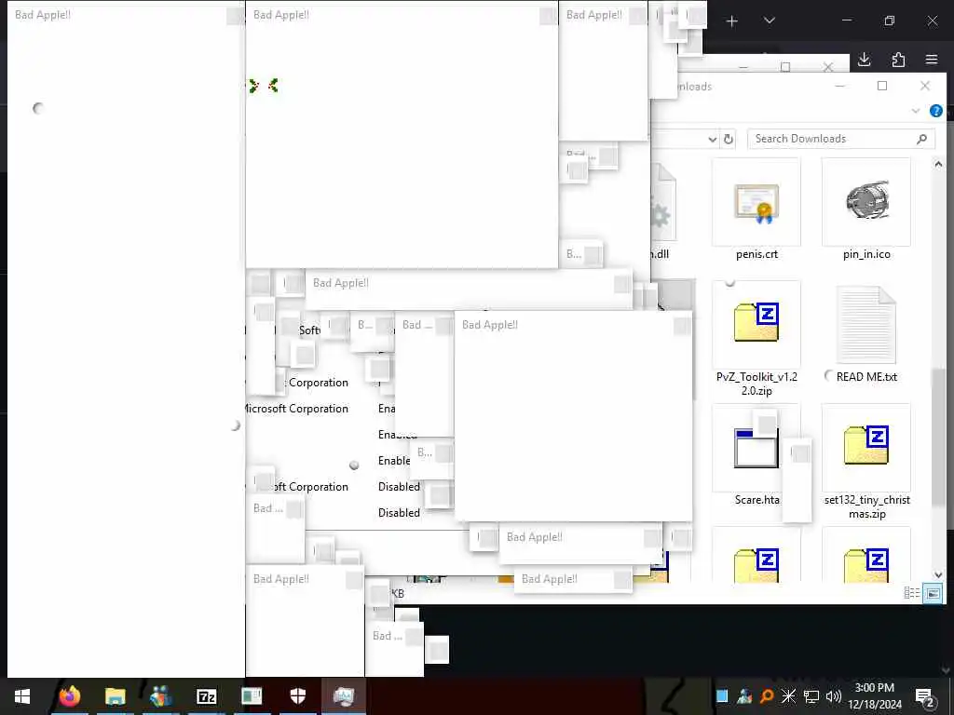Open File Explorer from the taskbar
This screenshot has width=954, height=715.
(x=115, y=696)
